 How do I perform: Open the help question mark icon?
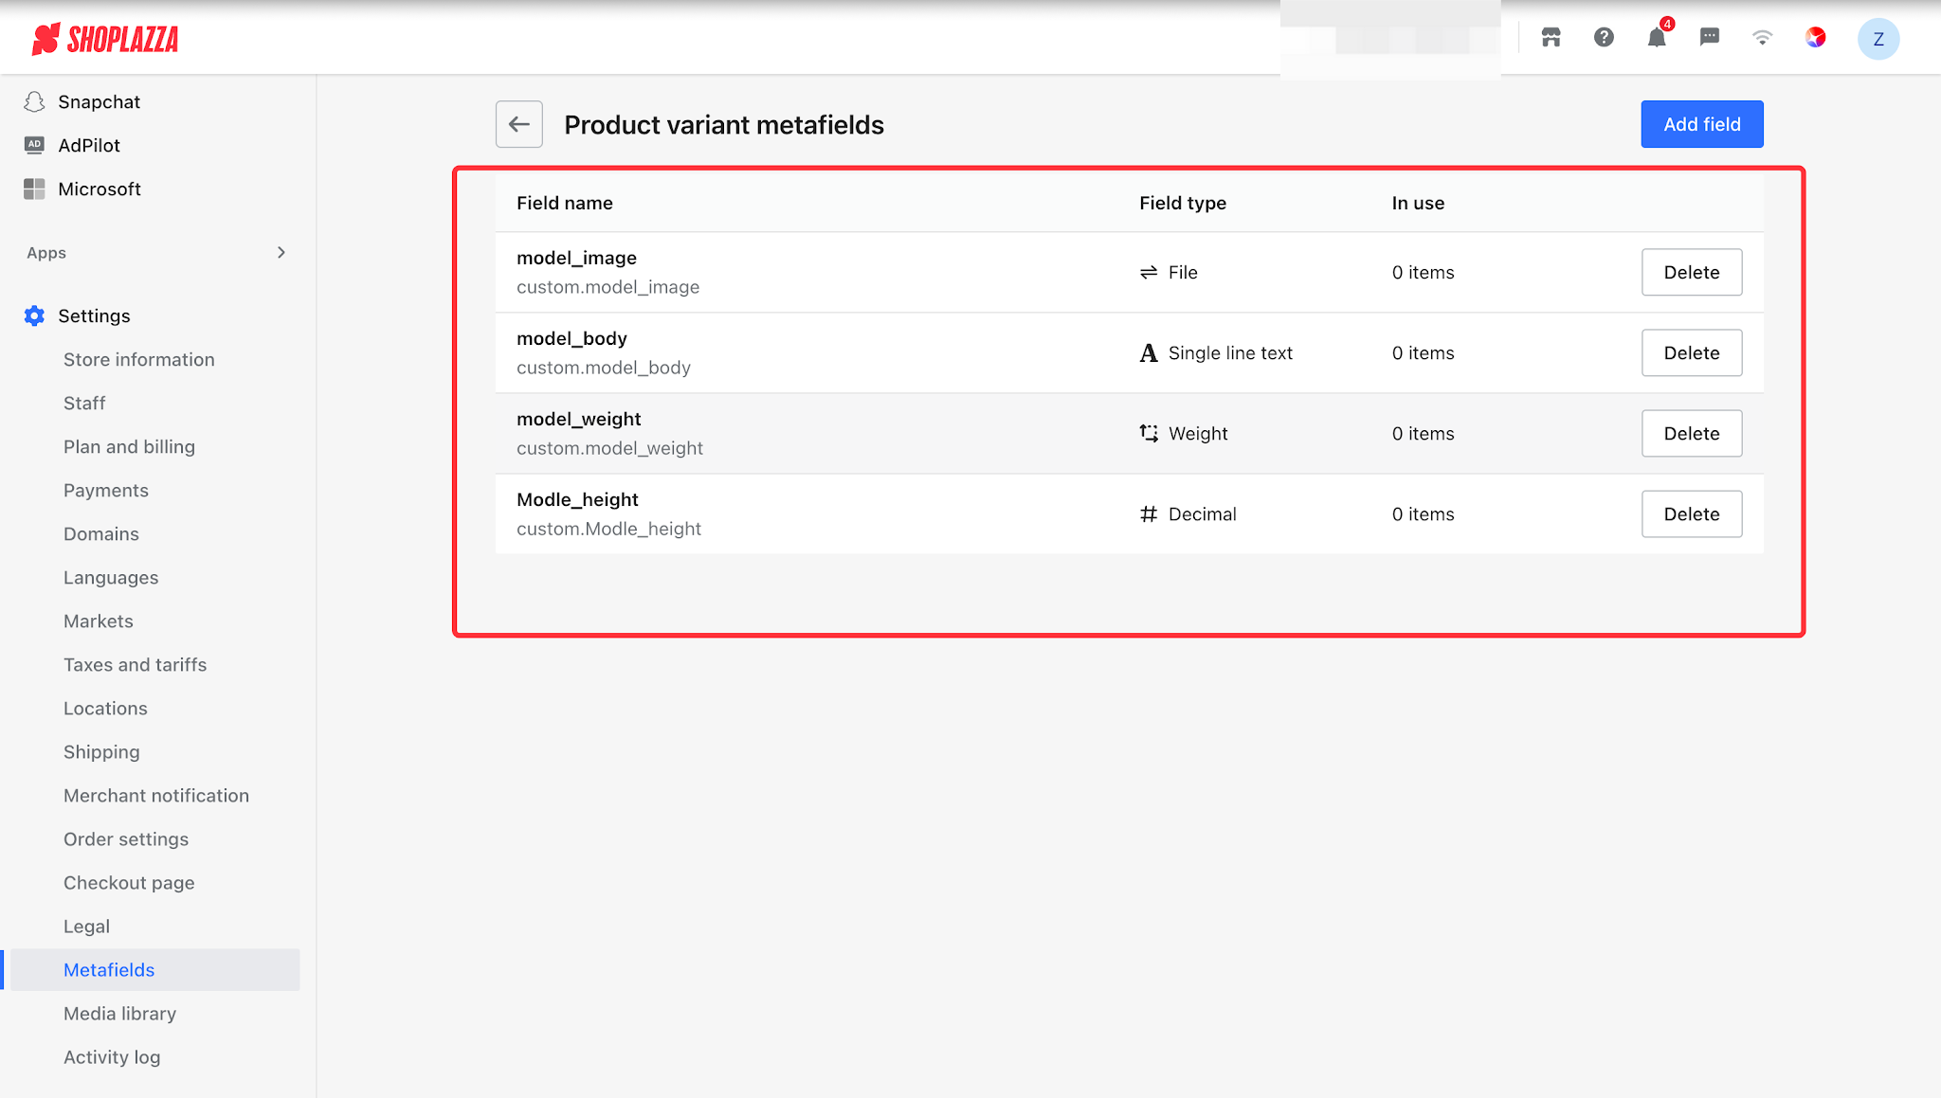1604,38
